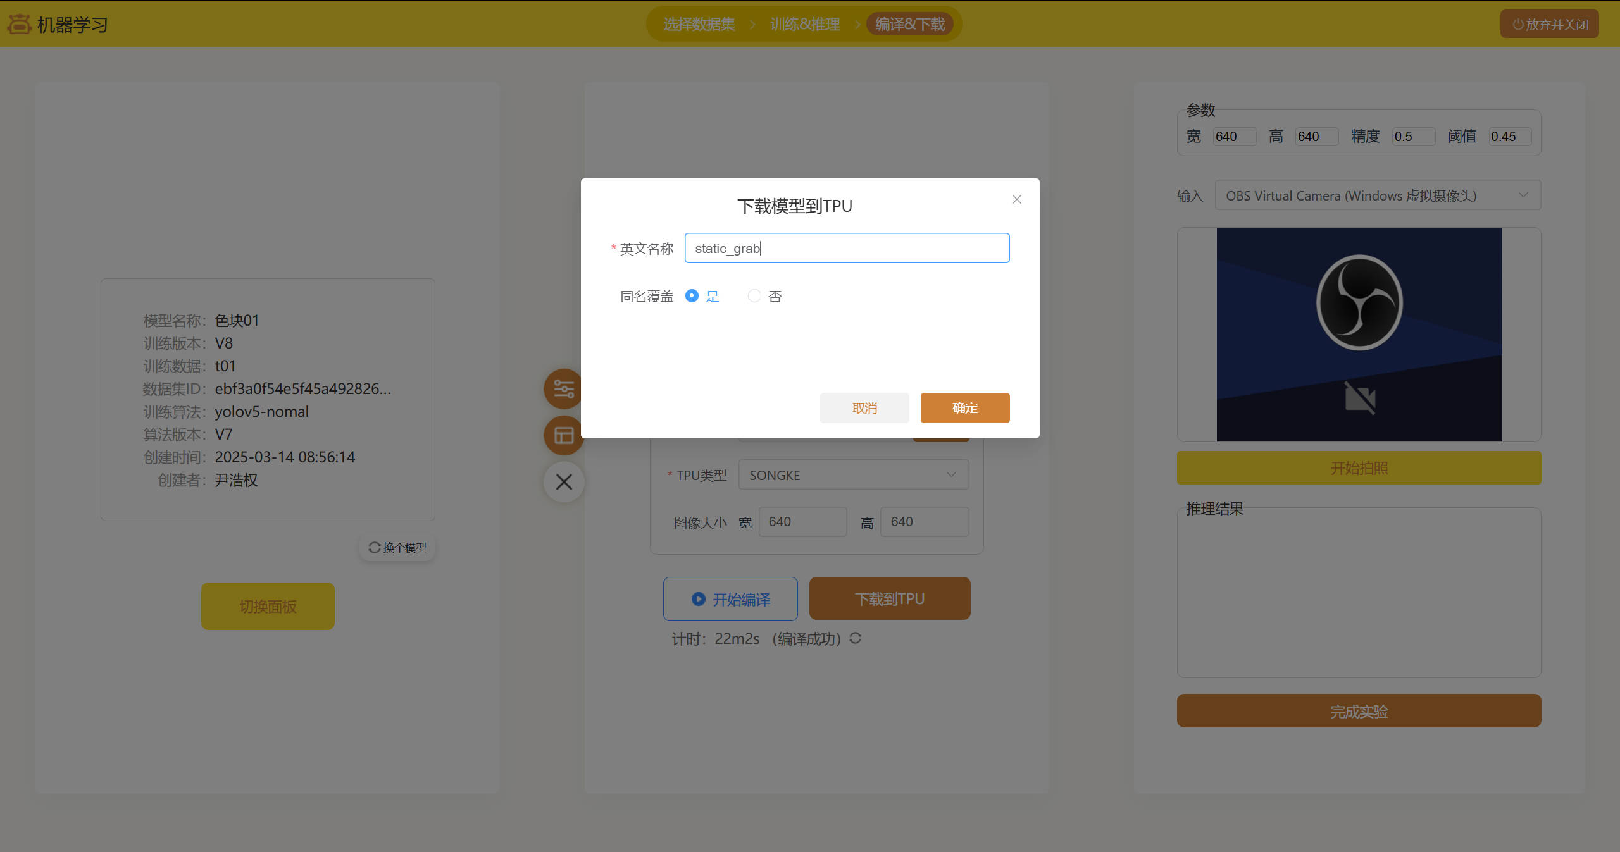
Task: Click the 英文名称 text field
Action: 847,248
